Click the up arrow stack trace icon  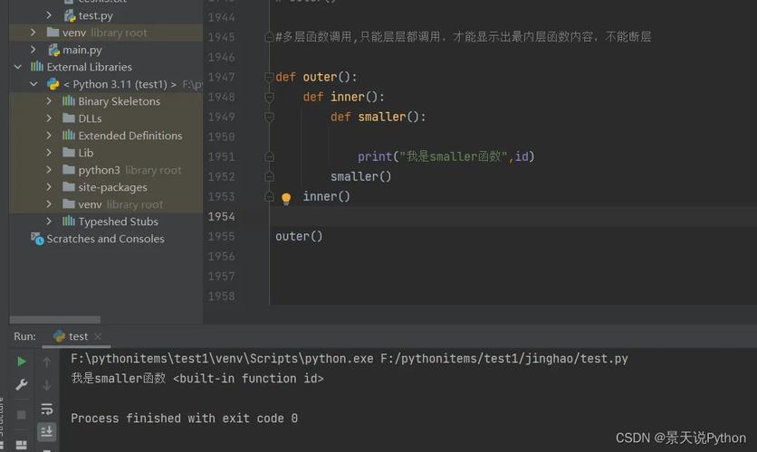[47, 362]
